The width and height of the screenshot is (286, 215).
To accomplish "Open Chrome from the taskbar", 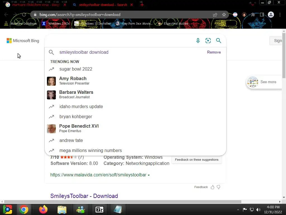I will point(24,209).
